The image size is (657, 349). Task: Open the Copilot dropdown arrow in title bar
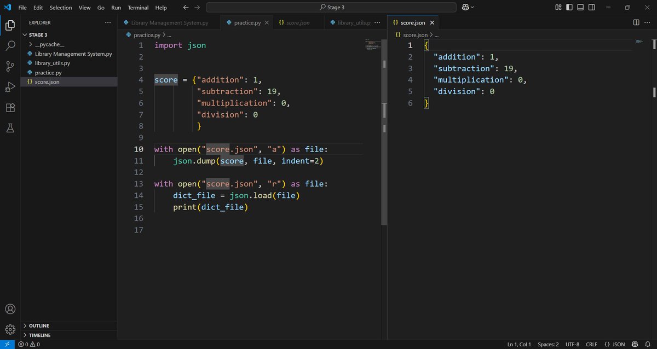pos(472,8)
